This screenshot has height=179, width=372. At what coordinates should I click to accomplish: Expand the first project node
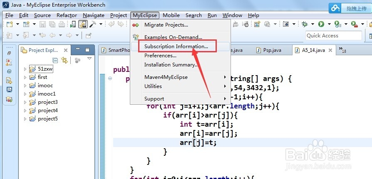(x=25, y=77)
